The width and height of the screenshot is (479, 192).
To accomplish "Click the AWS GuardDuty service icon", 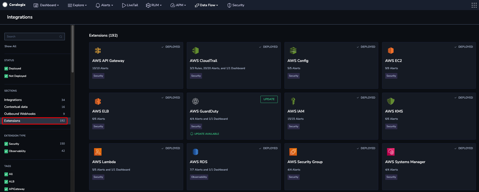I will point(195,101).
